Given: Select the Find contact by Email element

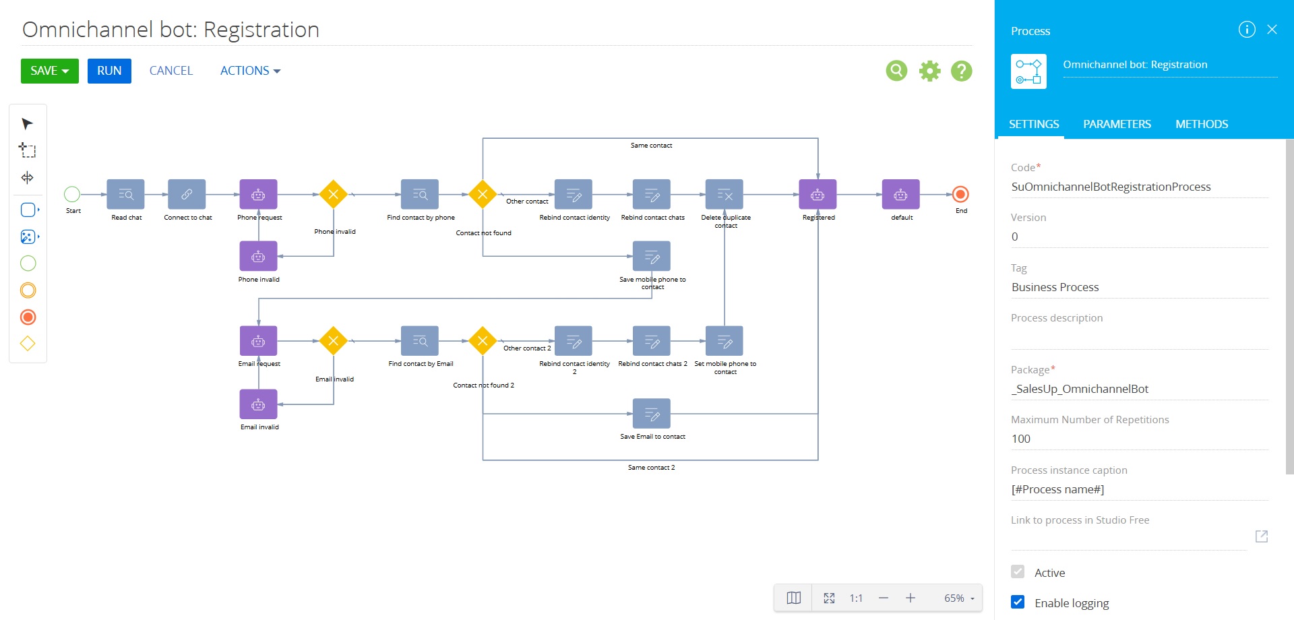Looking at the screenshot, I should click(420, 341).
